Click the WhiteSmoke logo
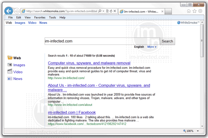This screenshot has height=138, width=208. [188, 22]
